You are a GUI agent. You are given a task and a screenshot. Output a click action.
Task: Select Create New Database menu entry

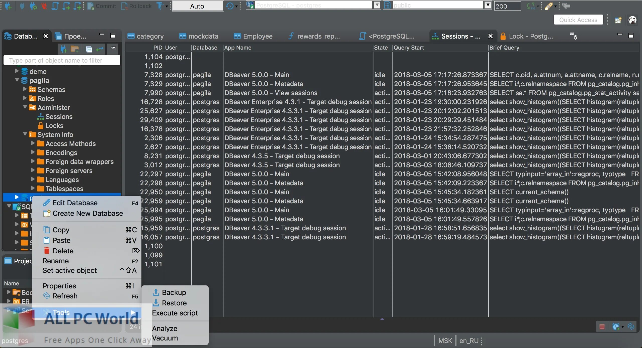pos(88,213)
